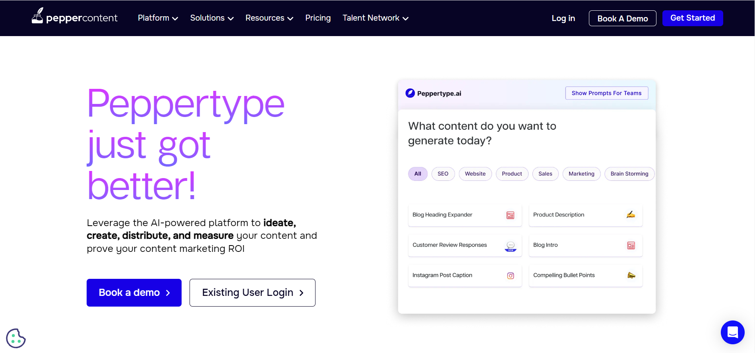
Task: Click the Compelling Bullet Points megaphone icon
Action: 631,275
